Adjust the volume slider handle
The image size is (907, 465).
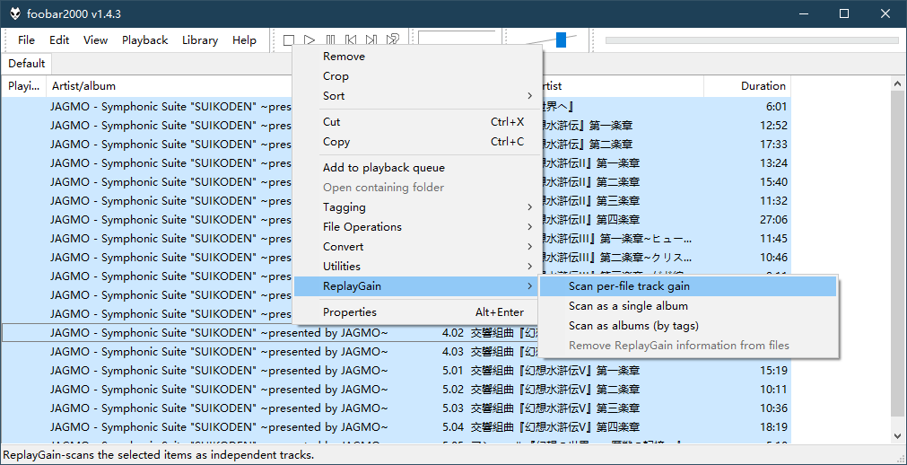[x=561, y=39]
